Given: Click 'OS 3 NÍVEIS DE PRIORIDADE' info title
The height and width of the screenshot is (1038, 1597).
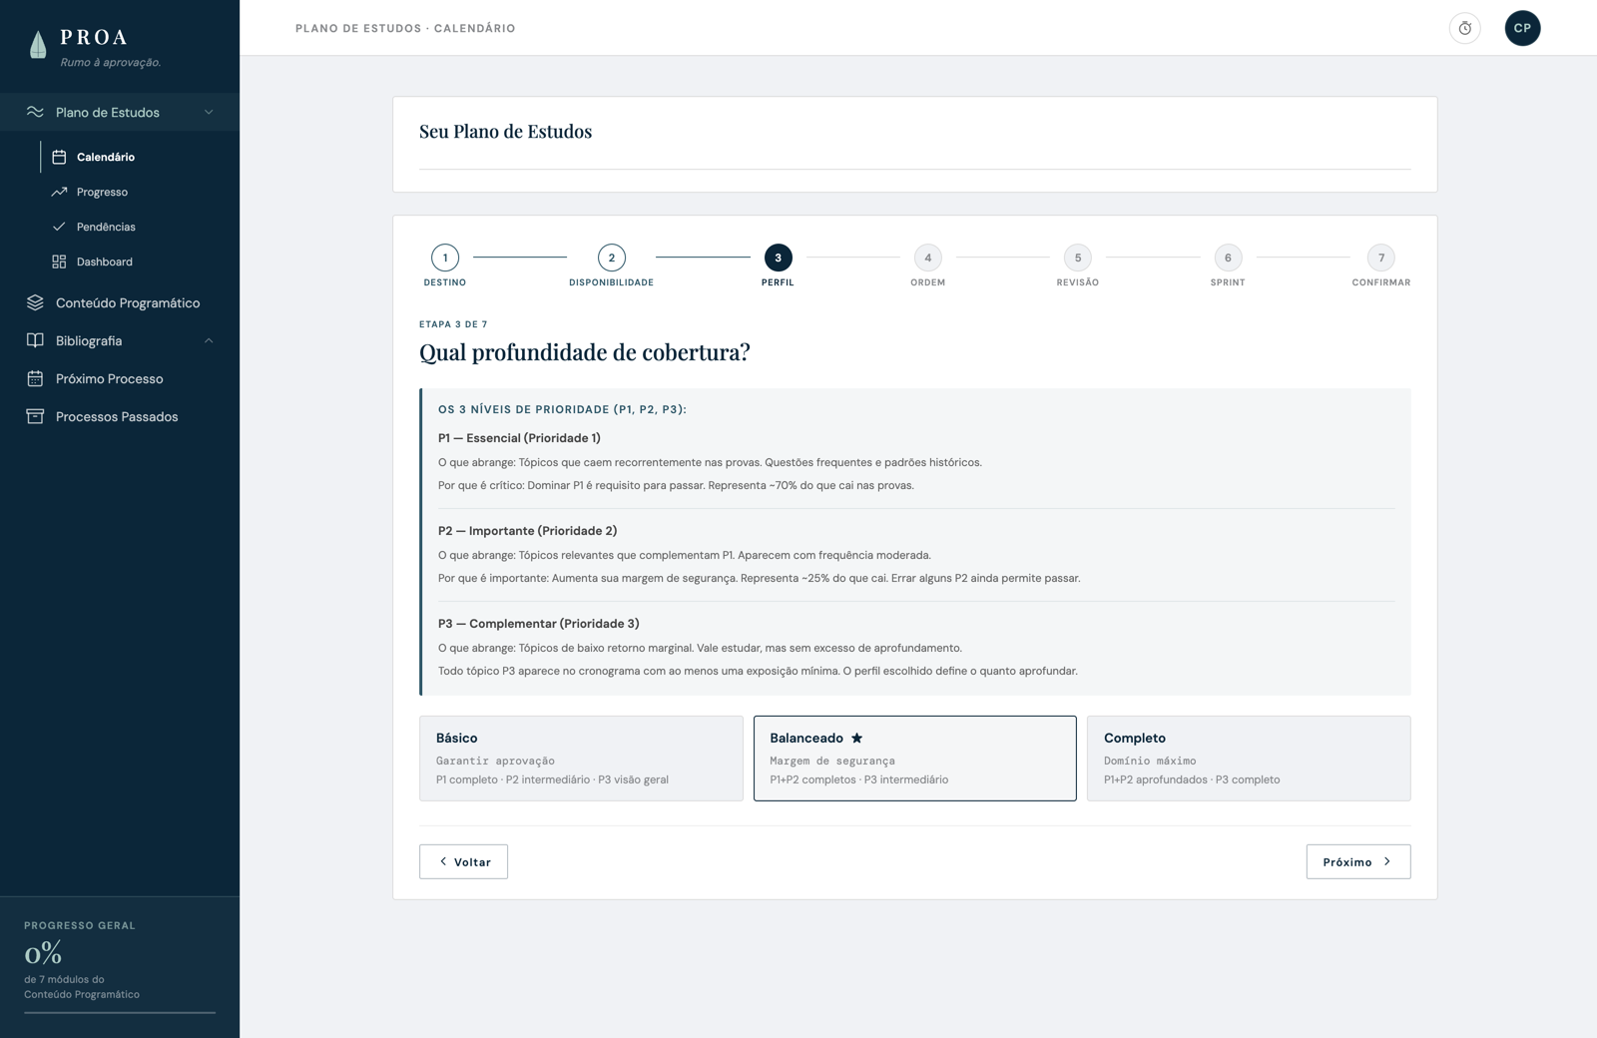Looking at the screenshot, I should tap(562, 409).
